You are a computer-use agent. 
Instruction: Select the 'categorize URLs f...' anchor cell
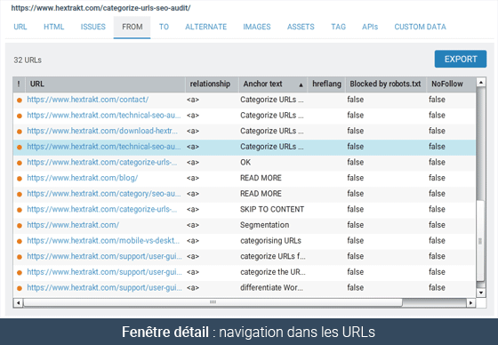coord(273,256)
